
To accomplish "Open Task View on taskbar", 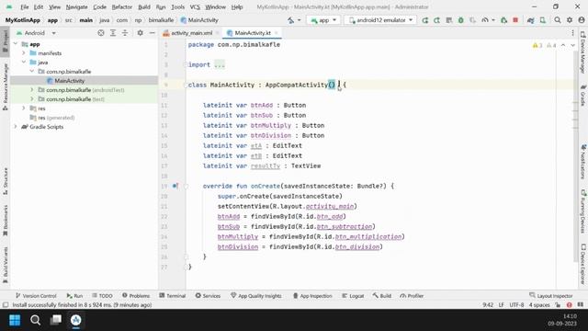I will click(56, 320).
